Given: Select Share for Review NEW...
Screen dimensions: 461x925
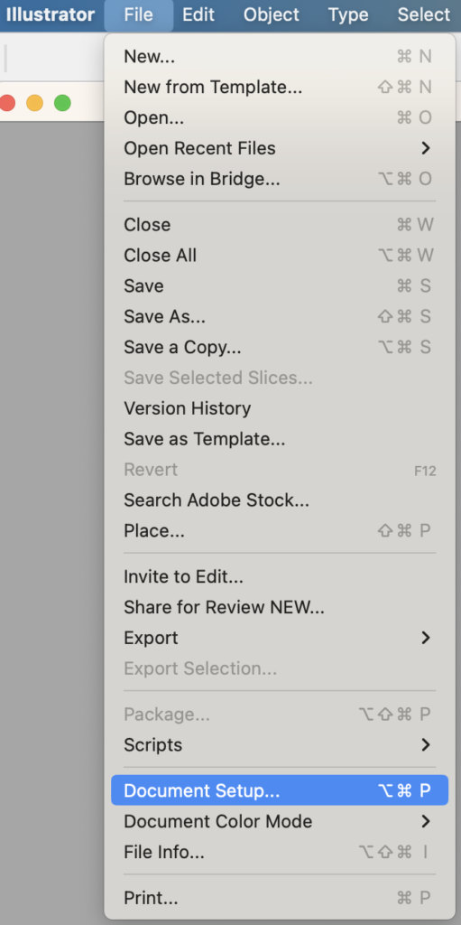Looking at the screenshot, I should point(280,607).
